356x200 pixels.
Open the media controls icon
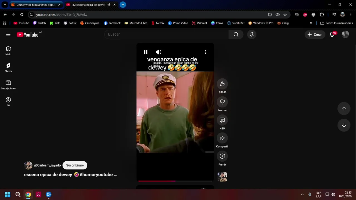[334, 15]
